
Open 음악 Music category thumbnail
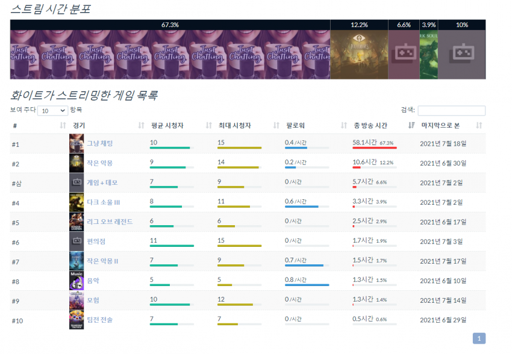pyautogui.click(x=76, y=281)
